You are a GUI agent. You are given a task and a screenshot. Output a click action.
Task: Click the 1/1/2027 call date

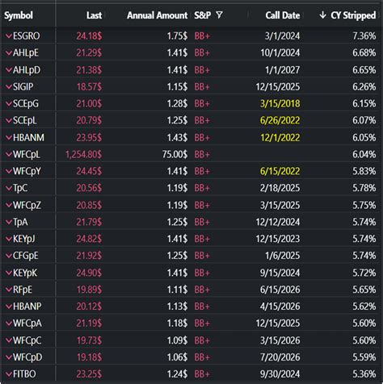click(x=283, y=70)
